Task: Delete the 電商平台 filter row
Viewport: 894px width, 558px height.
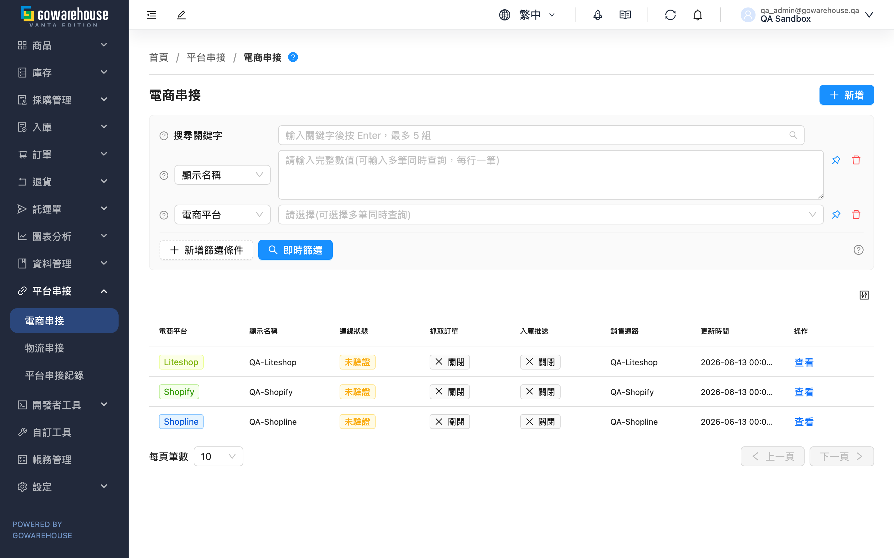Action: 856,215
